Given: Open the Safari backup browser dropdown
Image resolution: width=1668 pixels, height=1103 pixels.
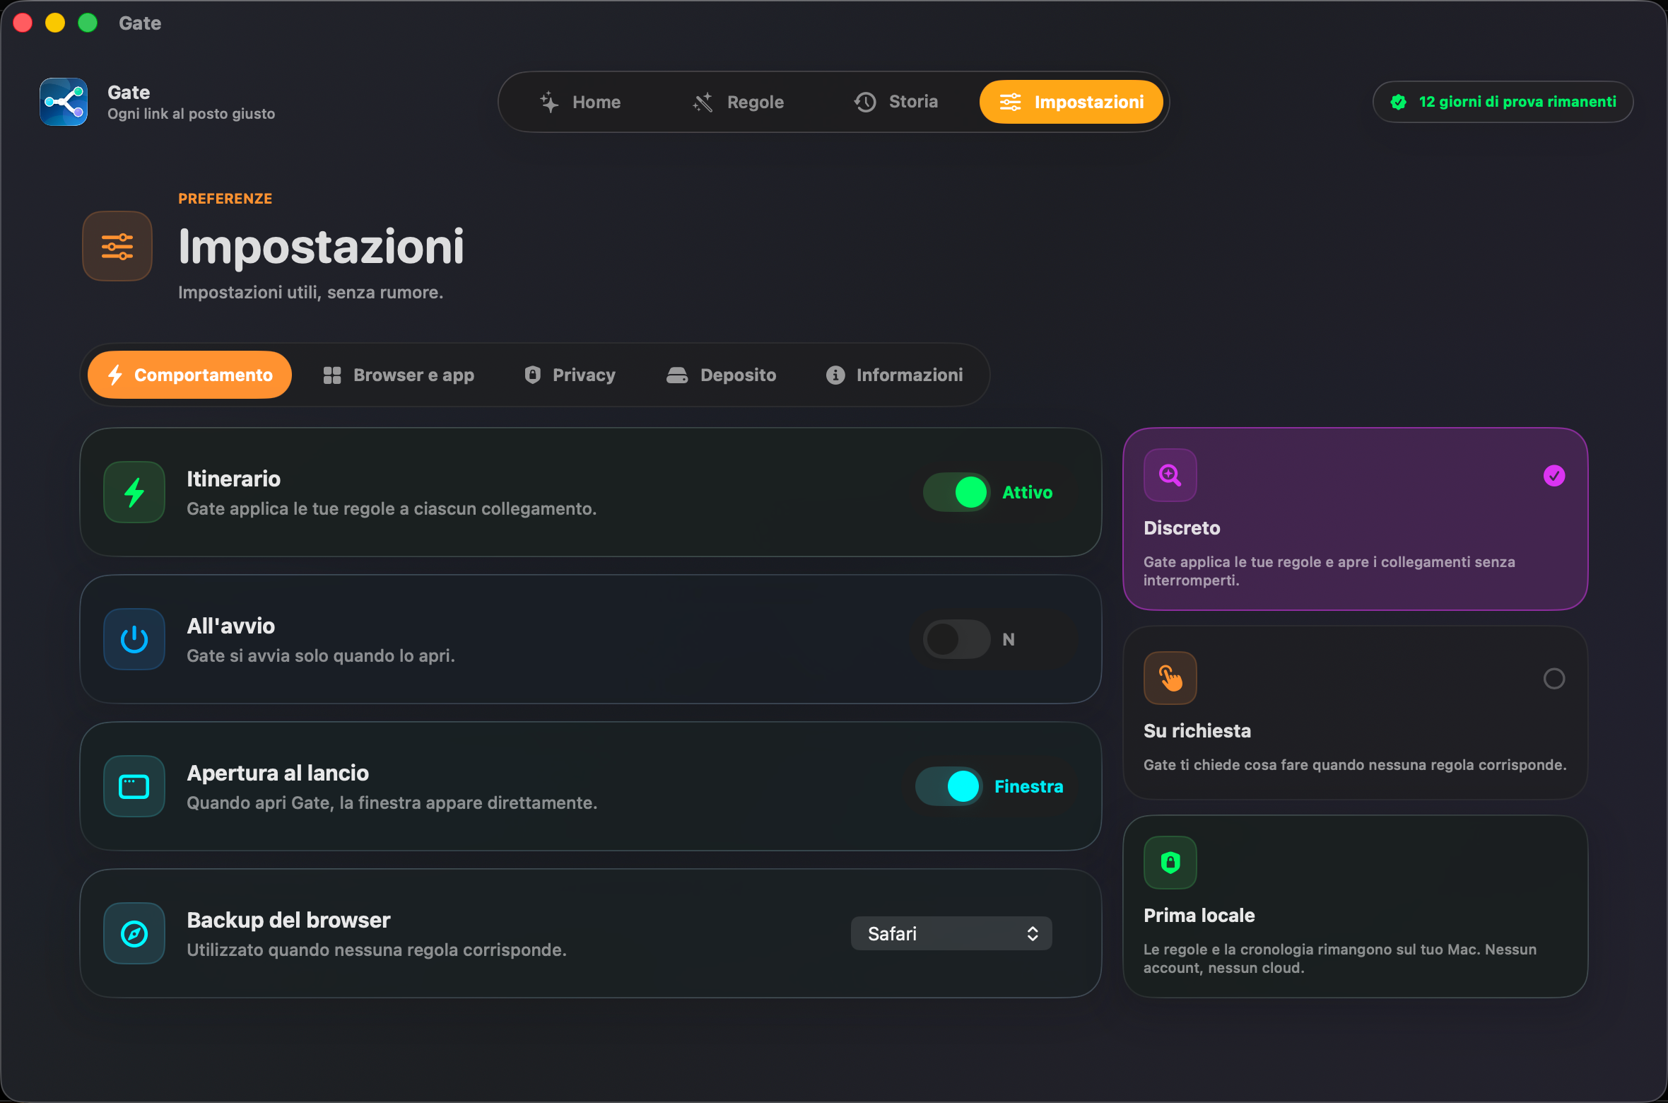Looking at the screenshot, I should [x=951, y=933].
